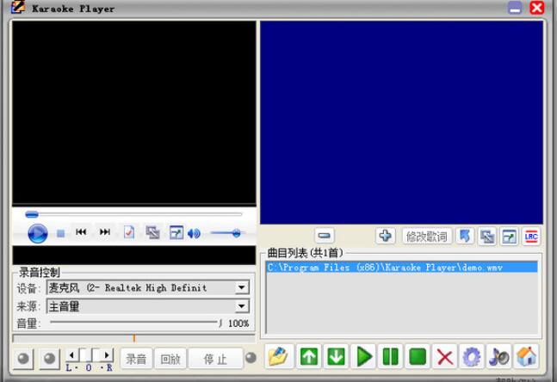Skip to the previous track
The height and width of the screenshot is (382, 557).
[81, 232]
